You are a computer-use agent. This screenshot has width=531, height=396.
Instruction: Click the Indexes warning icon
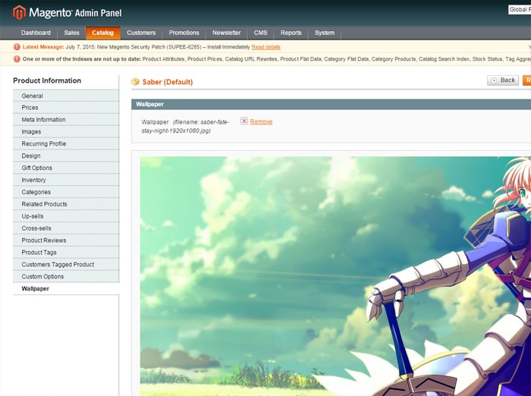click(x=17, y=58)
